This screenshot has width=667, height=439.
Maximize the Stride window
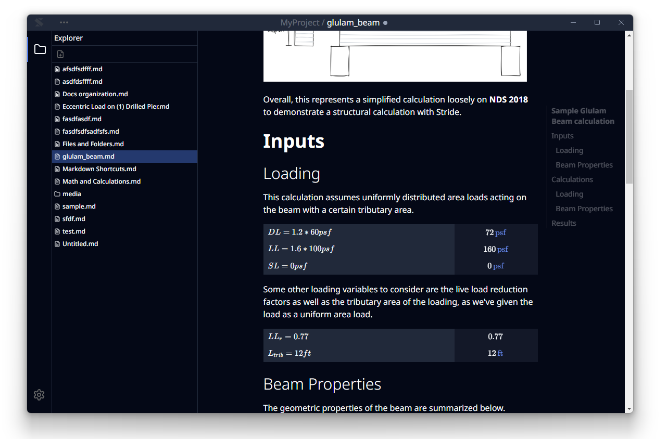[x=597, y=22]
